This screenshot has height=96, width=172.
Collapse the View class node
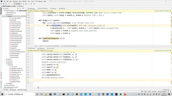tap(6, 16)
